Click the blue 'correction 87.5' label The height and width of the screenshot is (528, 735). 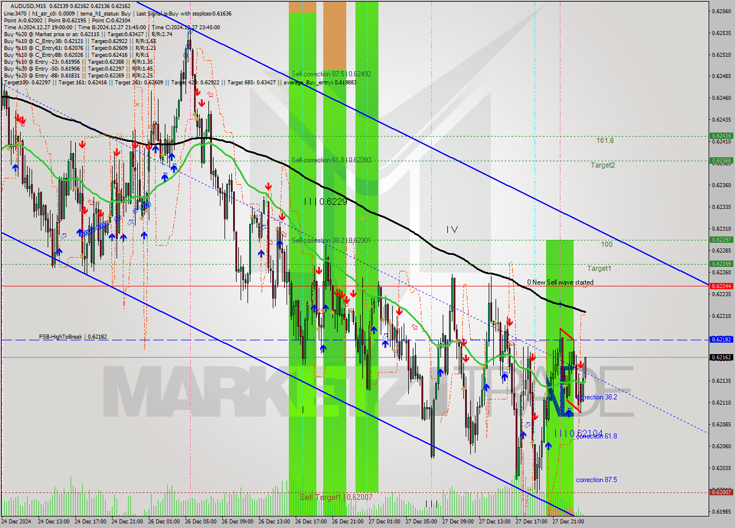597,480
